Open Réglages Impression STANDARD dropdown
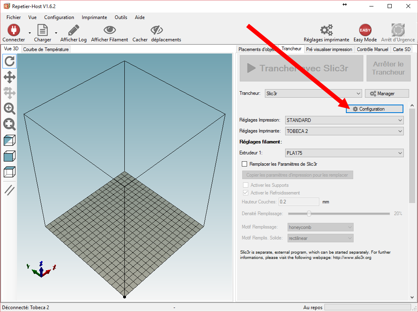The width and height of the screenshot is (418, 312). click(x=344, y=120)
